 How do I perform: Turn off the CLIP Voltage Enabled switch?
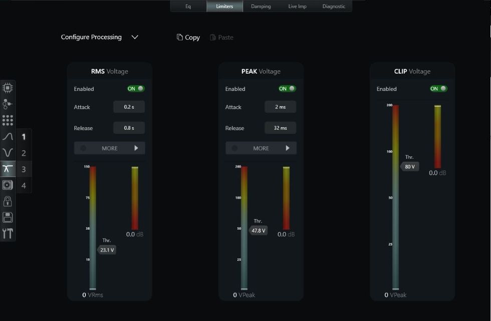[438, 88]
